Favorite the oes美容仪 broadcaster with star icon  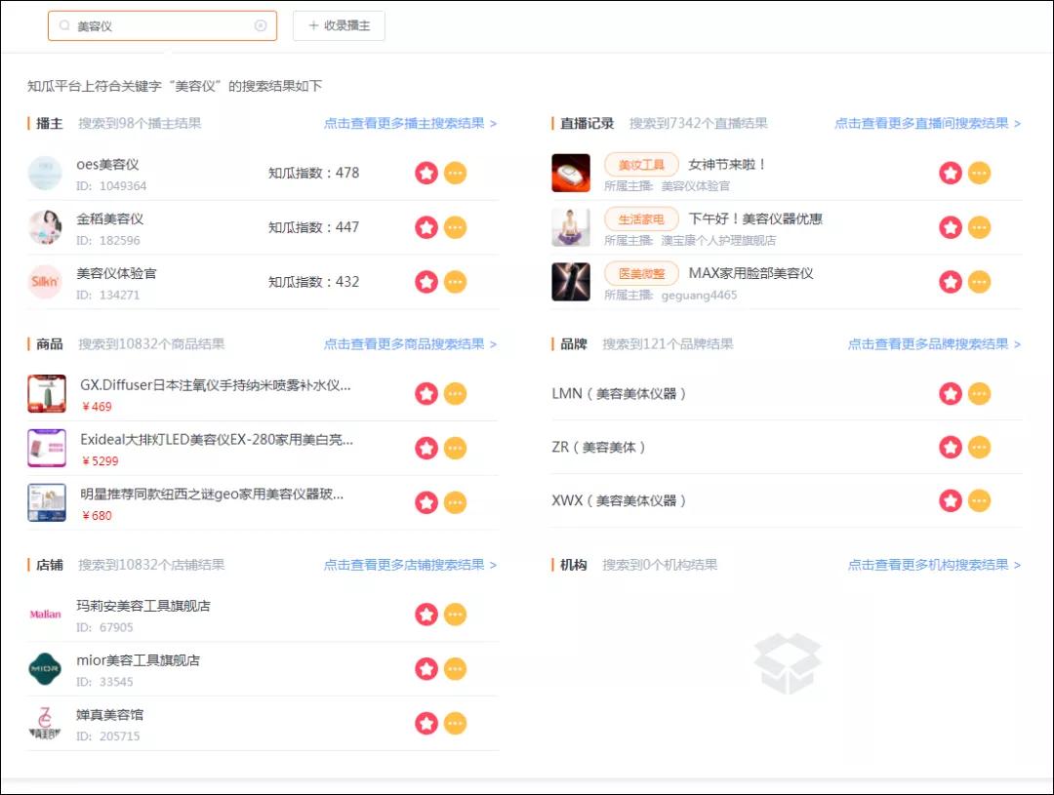click(x=426, y=173)
